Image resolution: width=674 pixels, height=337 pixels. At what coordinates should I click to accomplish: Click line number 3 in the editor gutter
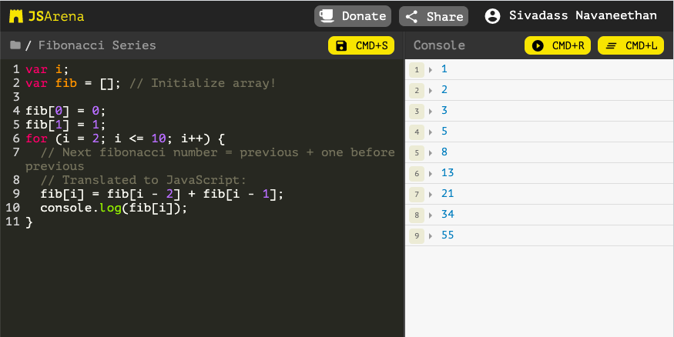point(16,97)
